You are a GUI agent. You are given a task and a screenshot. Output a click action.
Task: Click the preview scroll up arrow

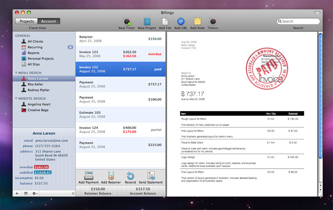(x=320, y=185)
